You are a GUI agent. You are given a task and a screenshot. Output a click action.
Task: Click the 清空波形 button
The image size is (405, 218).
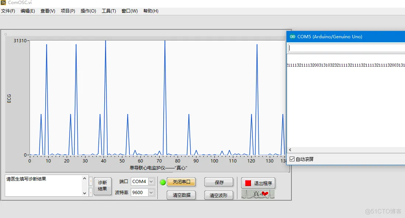pos(219,195)
